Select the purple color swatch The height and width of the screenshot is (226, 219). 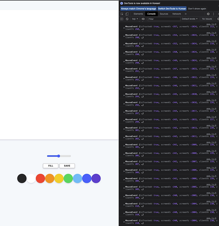pos(96,178)
